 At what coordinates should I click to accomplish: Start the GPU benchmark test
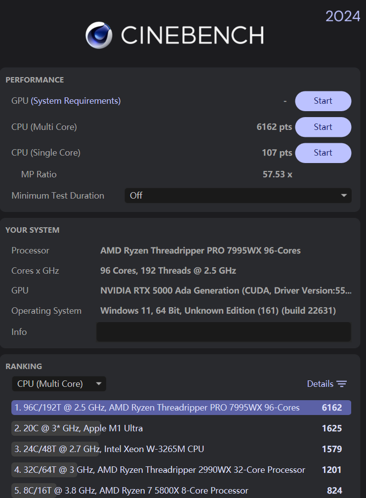323,101
